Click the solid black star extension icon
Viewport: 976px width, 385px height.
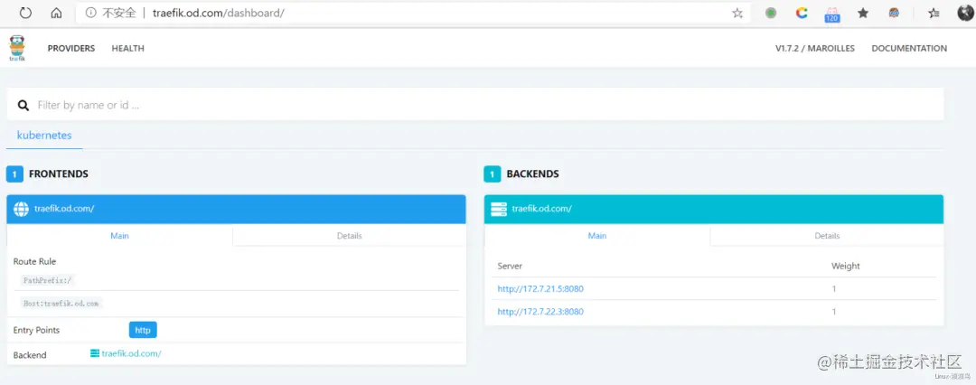(863, 13)
